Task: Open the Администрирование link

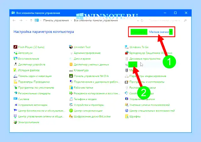Action: click(x=87, y=53)
